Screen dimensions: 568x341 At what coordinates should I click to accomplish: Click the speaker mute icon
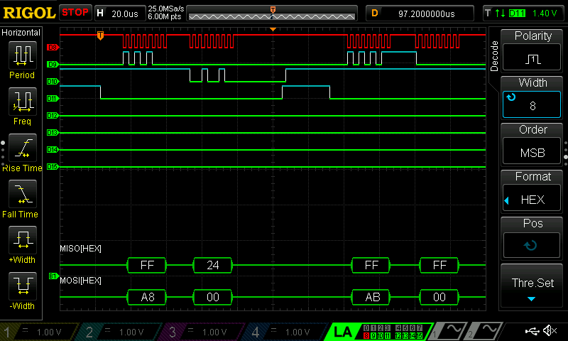click(549, 331)
